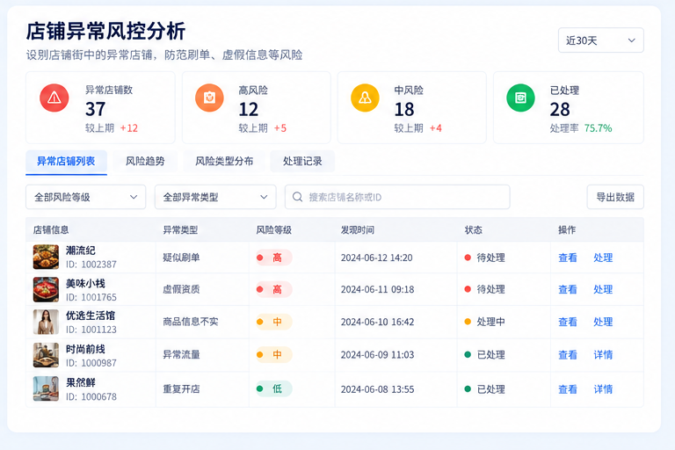The height and width of the screenshot is (450, 675).
Task: Click ID: 1001765 text
Action: pyautogui.click(x=91, y=297)
